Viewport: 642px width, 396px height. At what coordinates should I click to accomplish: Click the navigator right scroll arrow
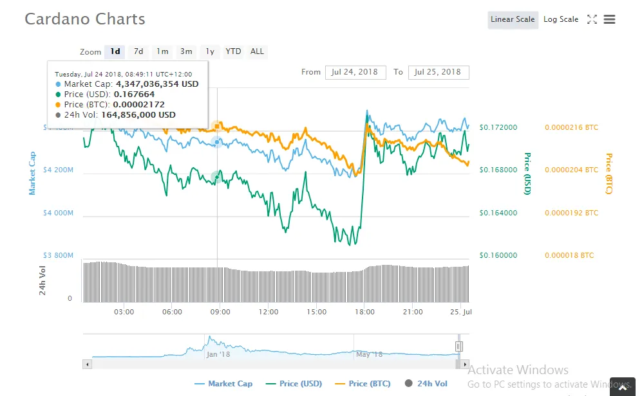point(465,364)
